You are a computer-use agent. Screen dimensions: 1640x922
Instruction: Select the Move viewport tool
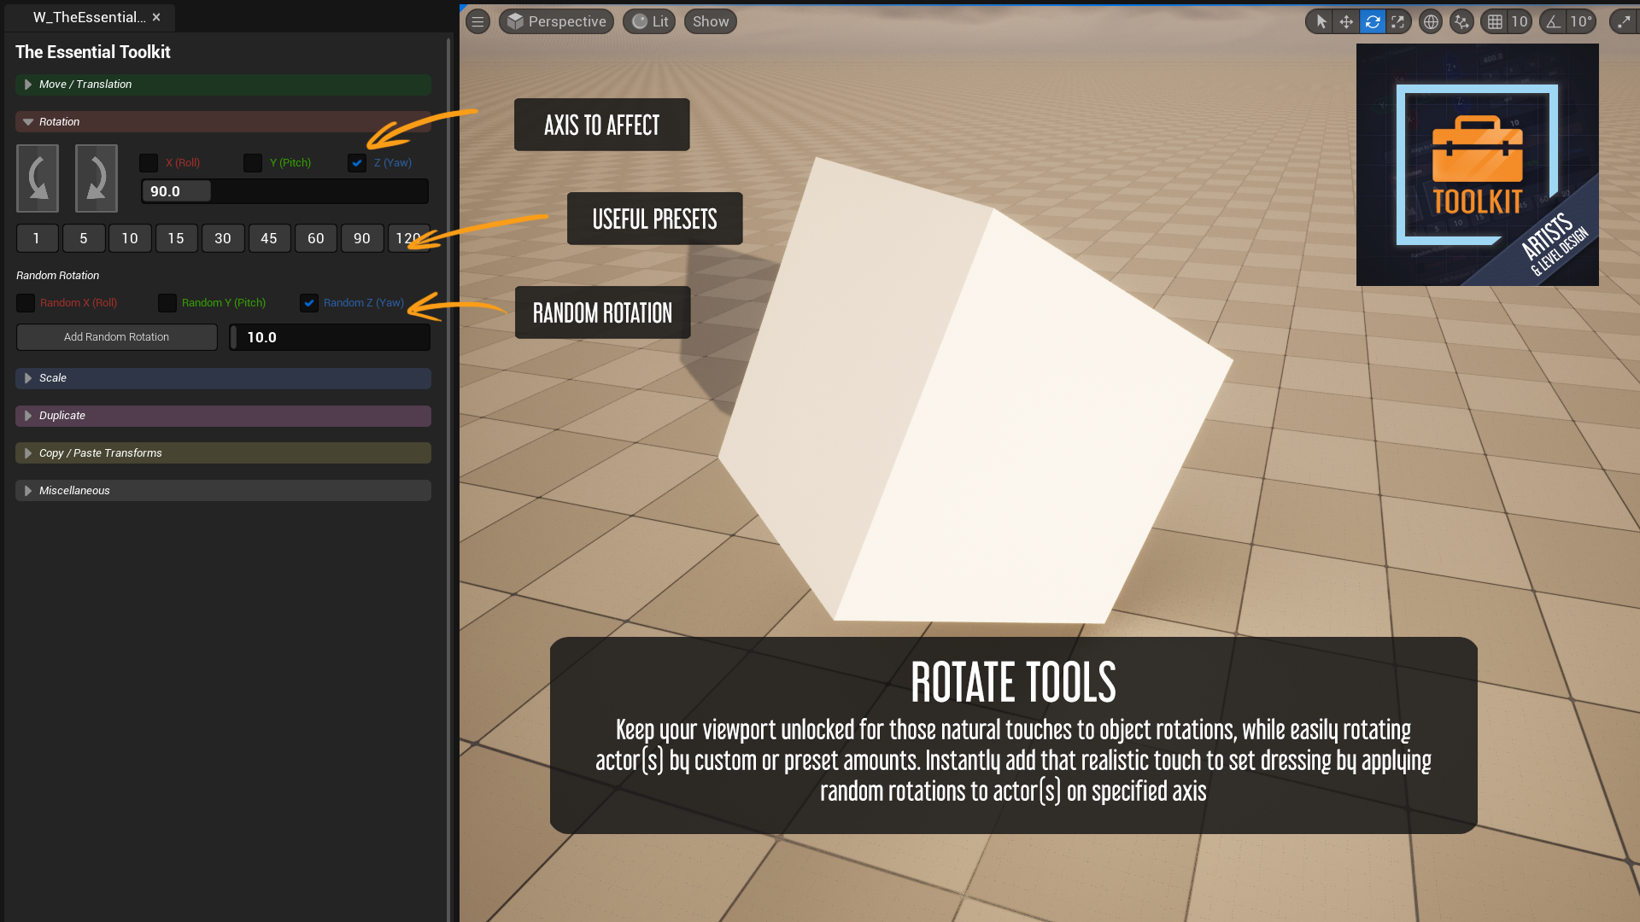[1346, 21]
